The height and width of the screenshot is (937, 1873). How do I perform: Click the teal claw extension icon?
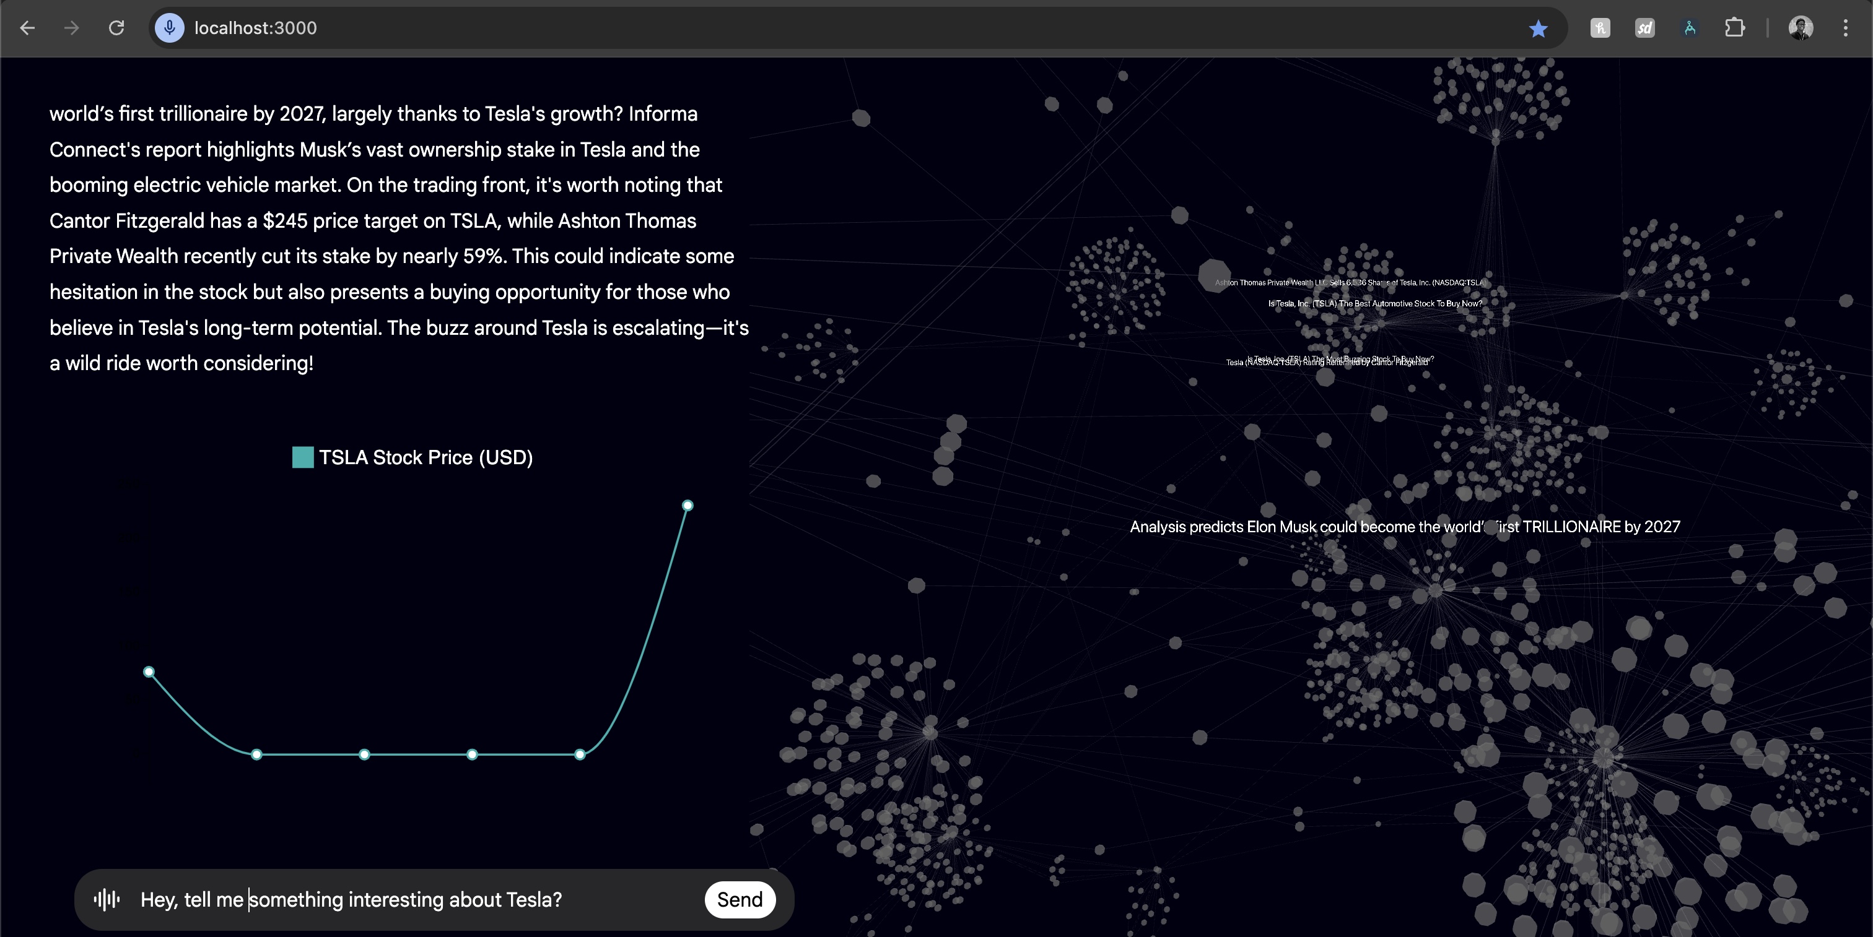(1690, 28)
